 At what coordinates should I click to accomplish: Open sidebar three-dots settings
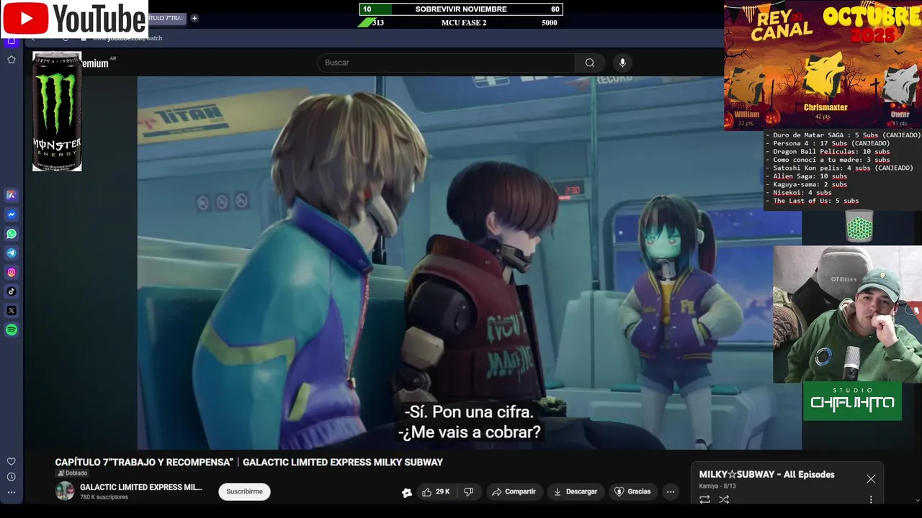point(12,493)
